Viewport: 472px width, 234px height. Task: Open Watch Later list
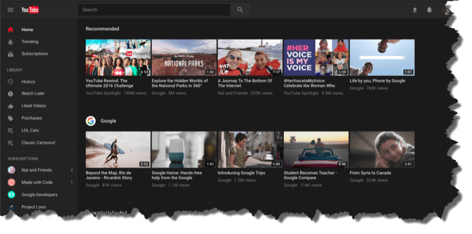(x=33, y=93)
